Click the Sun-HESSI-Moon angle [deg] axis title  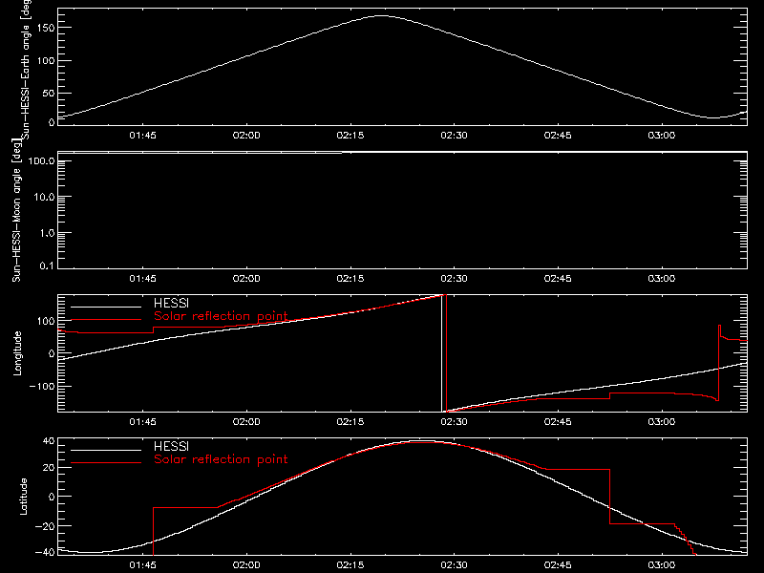point(17,210)
